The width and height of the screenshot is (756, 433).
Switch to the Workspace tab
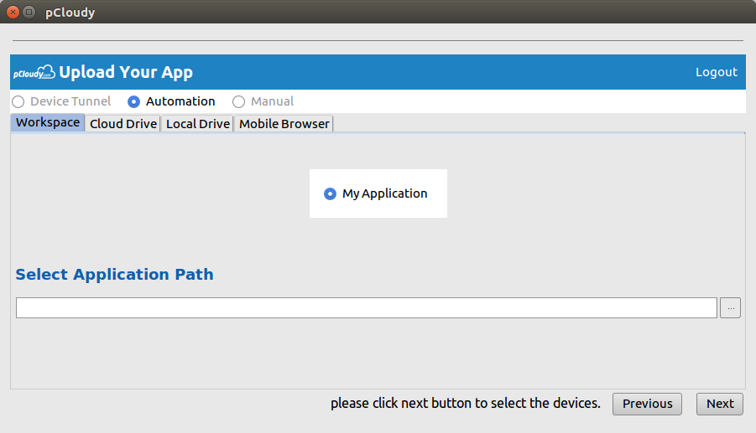[x=48, y=122]
